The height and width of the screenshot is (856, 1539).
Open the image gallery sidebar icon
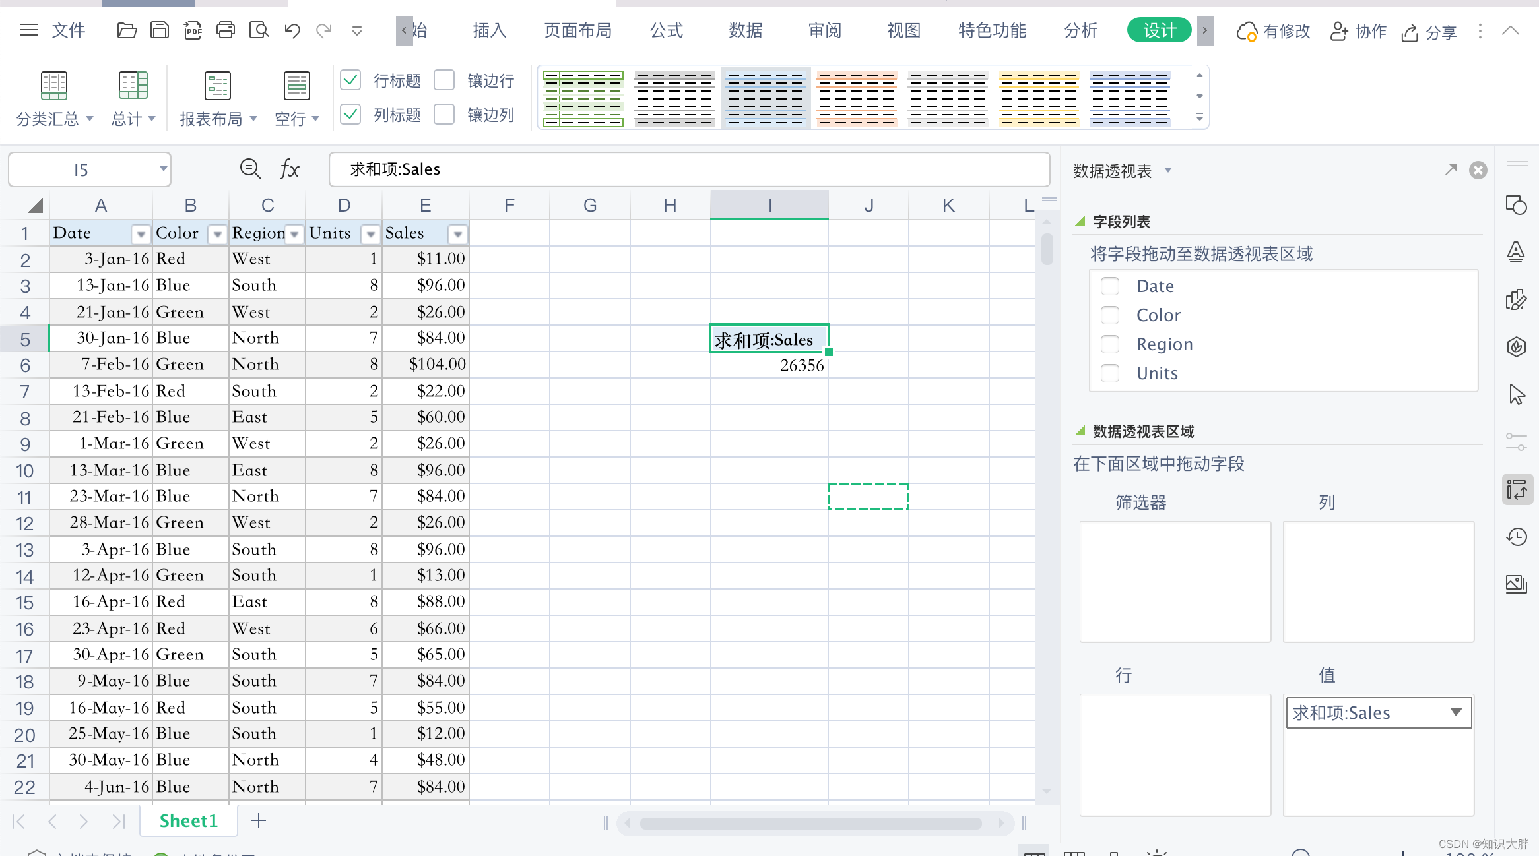(x=1517, y=584)
